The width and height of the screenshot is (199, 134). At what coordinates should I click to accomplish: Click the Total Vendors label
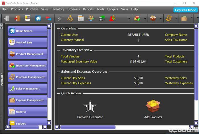click(70, 56)
